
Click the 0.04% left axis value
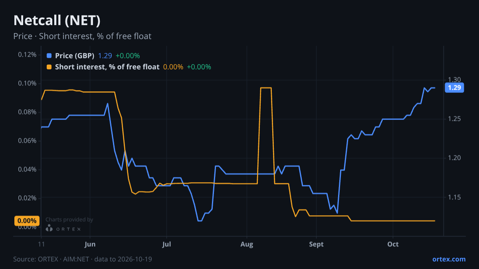coord(27,169)
